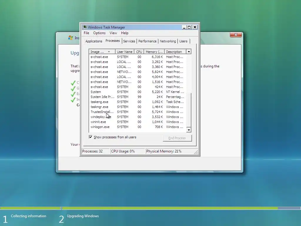
Task: Select svchost.exe using 3,360 K memory
Action: [138, 67]
